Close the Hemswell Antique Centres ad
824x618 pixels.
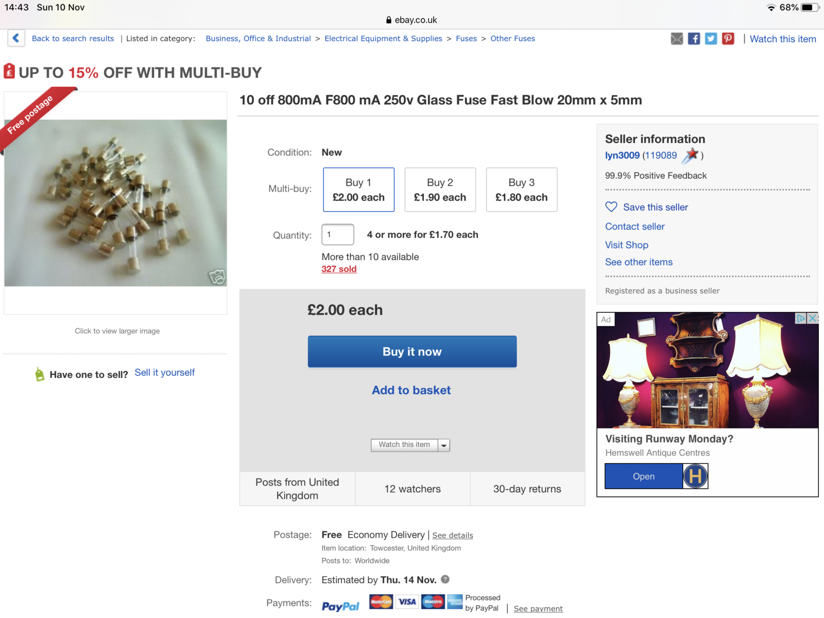[813, 318]
